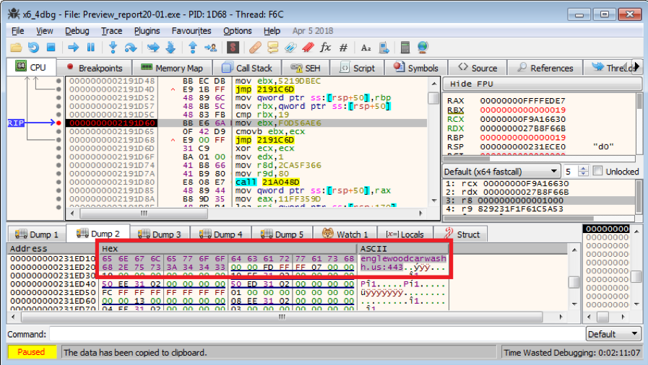Switch to the Memory Map tab

(x=174, y=68)
